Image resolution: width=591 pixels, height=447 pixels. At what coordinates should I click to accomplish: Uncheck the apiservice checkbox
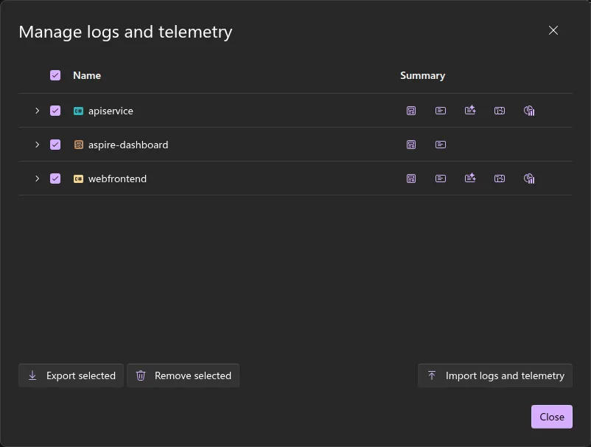point(55,111)
